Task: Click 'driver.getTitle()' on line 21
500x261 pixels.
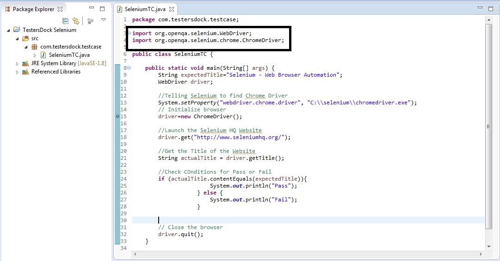Action: click(253, 158)
